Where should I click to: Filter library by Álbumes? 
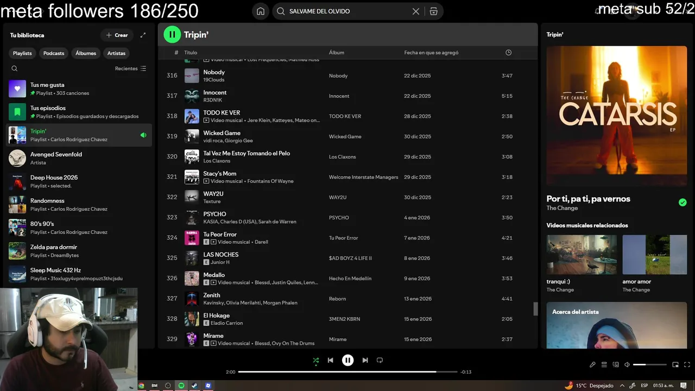[86, 53]
